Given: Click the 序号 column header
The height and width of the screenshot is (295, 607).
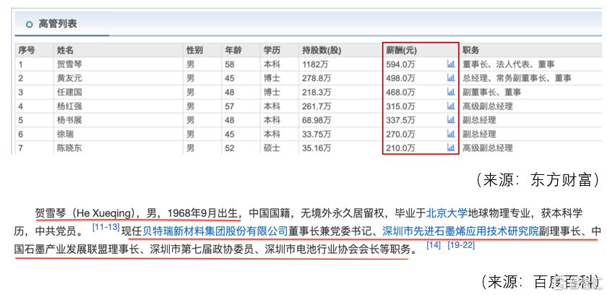Looking at the screenshot, I should (x=27, y=51).
